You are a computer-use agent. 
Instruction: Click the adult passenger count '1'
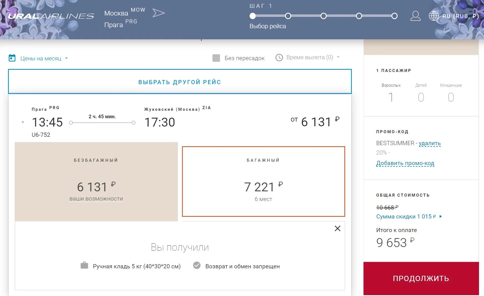pos(391,97)
